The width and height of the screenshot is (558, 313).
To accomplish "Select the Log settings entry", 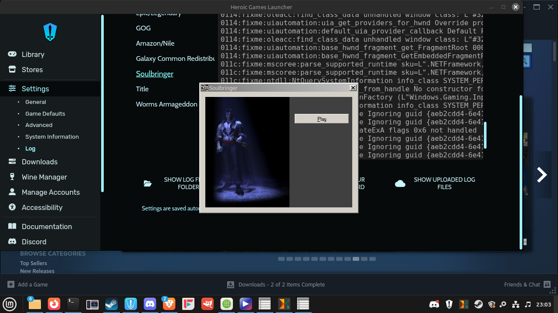I will click(31, 148).
